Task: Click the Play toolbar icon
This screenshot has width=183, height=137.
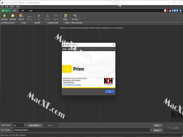Action: [x=39, y=16]
